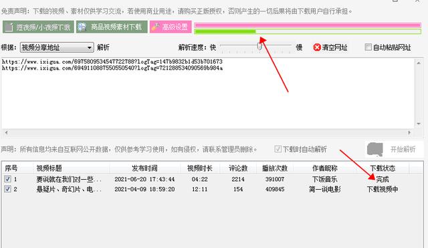Uncheck the checkbox for row 2

7,189
